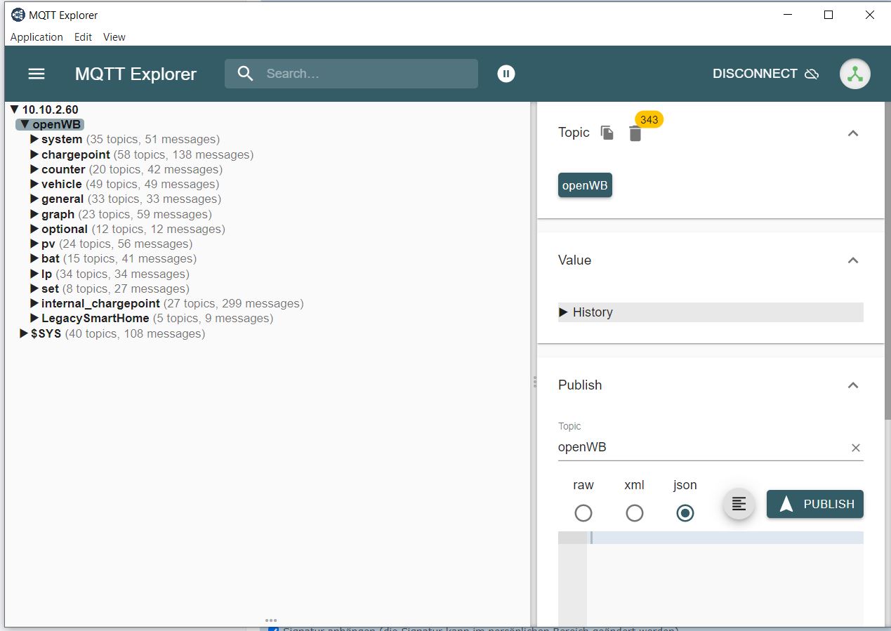The height and width of the screenshot is (631, 891).
Task: Click the Value section heading
Action: click(x=574, y=260)
